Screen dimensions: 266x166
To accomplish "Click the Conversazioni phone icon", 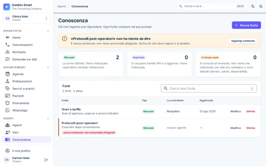I will (7, 45).
